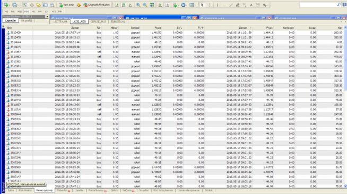Viewport: 347px width, 194px height.
Task: Open the templates icon dropdown
Action: [x=192, y=5]
